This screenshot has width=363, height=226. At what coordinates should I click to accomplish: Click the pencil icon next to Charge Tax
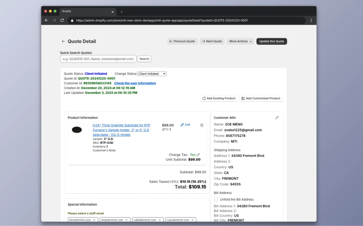point(198,155)
